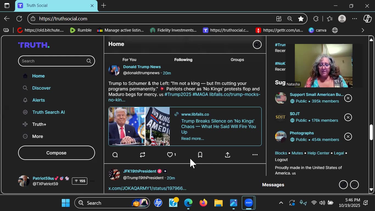Click the sparkle icon beside the Home header

pyautogui.click(x=257, y=45)
